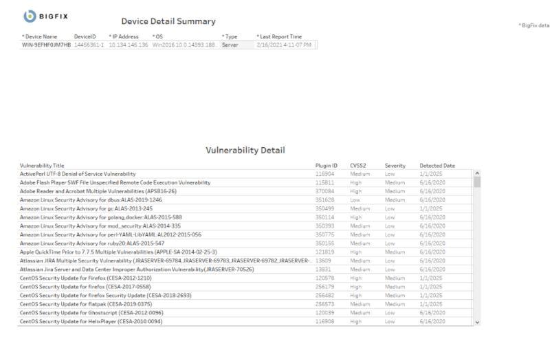Click the Severity column header
The image size is (554, 339).
(395, 166)
